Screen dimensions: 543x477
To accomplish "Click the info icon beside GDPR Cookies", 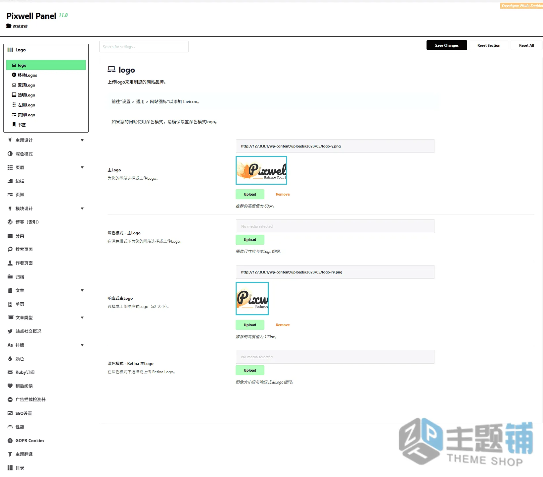I will 10,441.
